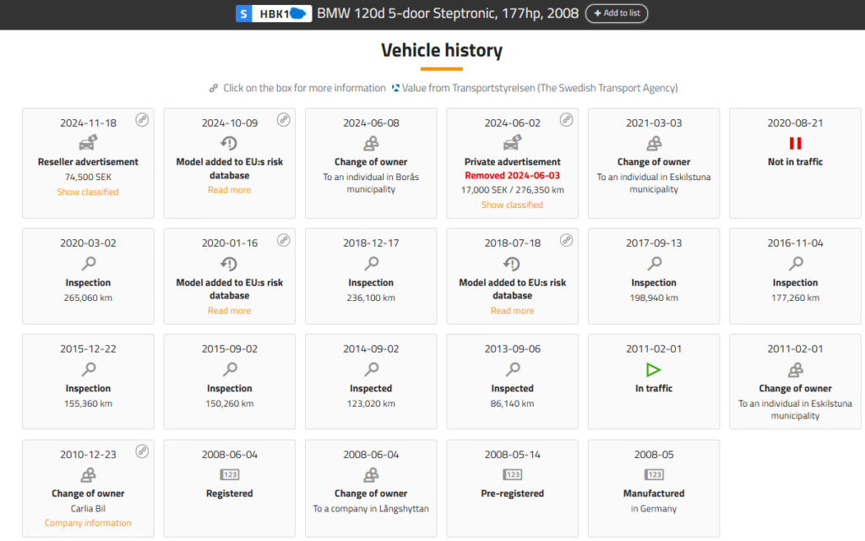Click history icon on 2018-07-18 risk database card
The height and width of the screenshot is (541, 865).
512,264
